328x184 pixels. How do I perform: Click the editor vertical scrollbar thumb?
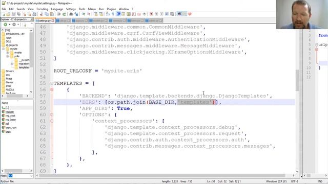tap(297, 80)
